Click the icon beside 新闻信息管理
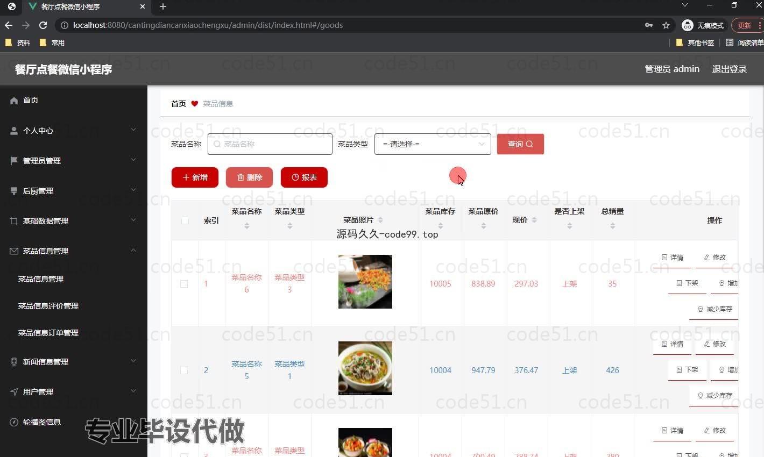The width and height of the screenshot is (764, 457). click(x=14, y=362)
